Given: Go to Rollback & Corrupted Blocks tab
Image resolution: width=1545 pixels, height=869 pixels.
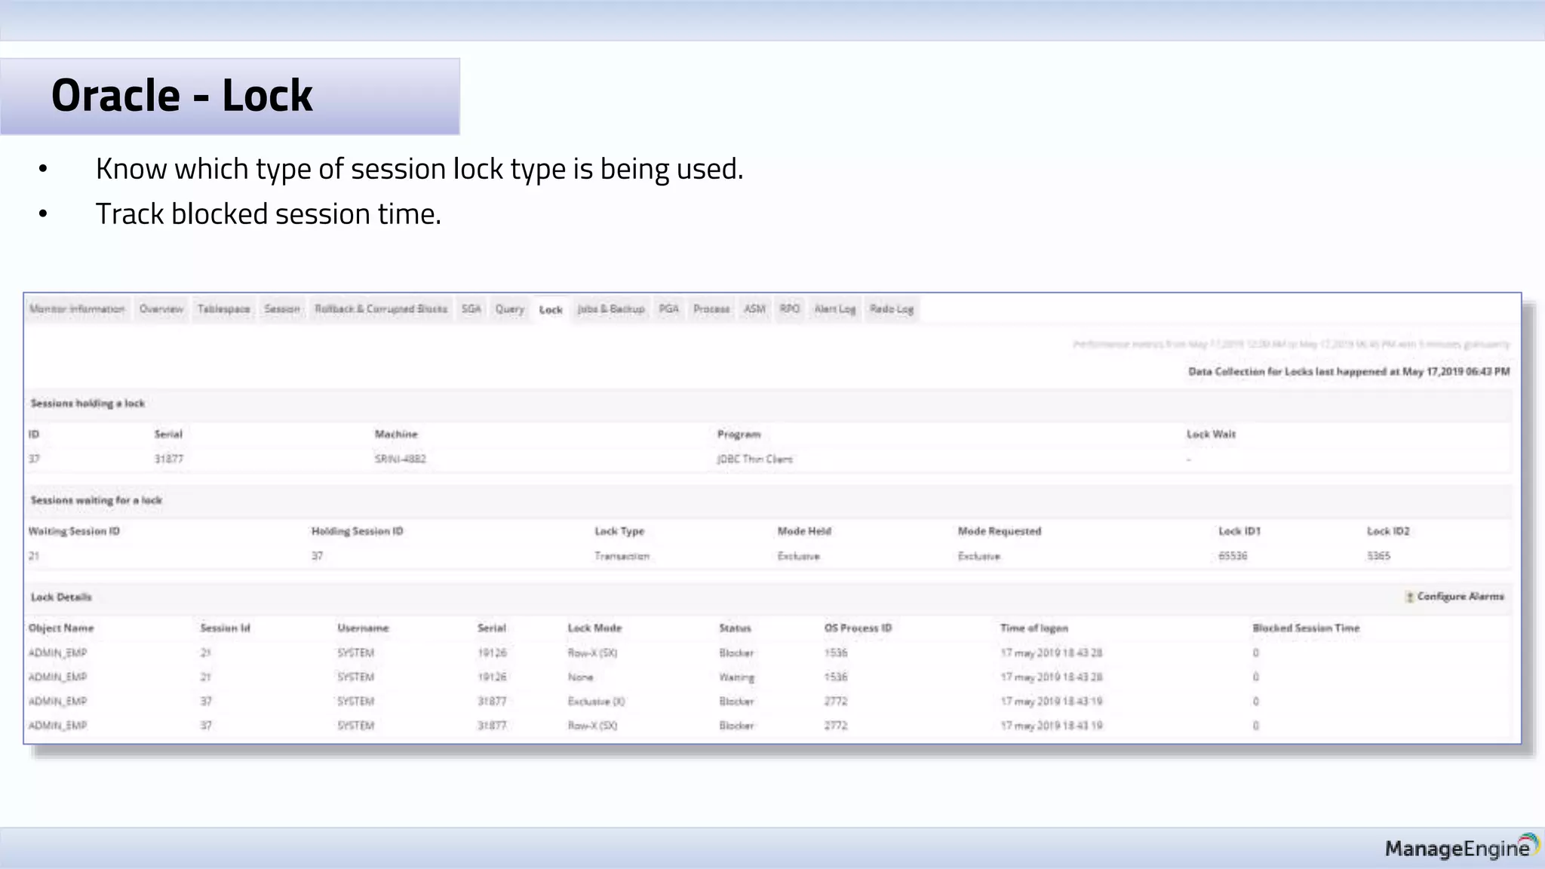Looking at the screenshot, I should click(x=380, y=309).
